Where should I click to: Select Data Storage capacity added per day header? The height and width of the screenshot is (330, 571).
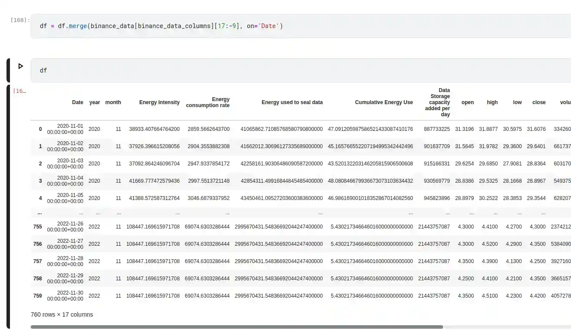tap(439, 102)
